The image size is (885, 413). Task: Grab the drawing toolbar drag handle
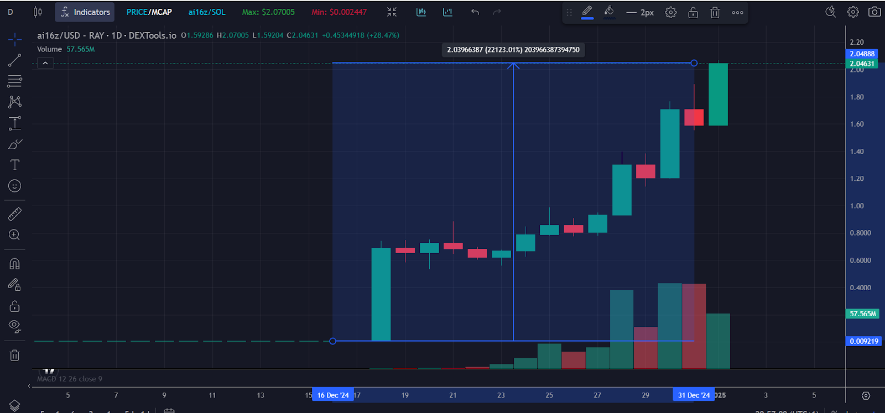pyautogui.click(x=569, y=12)
